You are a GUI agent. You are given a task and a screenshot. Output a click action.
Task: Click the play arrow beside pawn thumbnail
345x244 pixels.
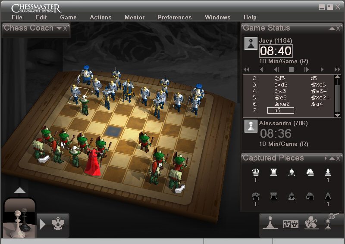pos(42,224)
